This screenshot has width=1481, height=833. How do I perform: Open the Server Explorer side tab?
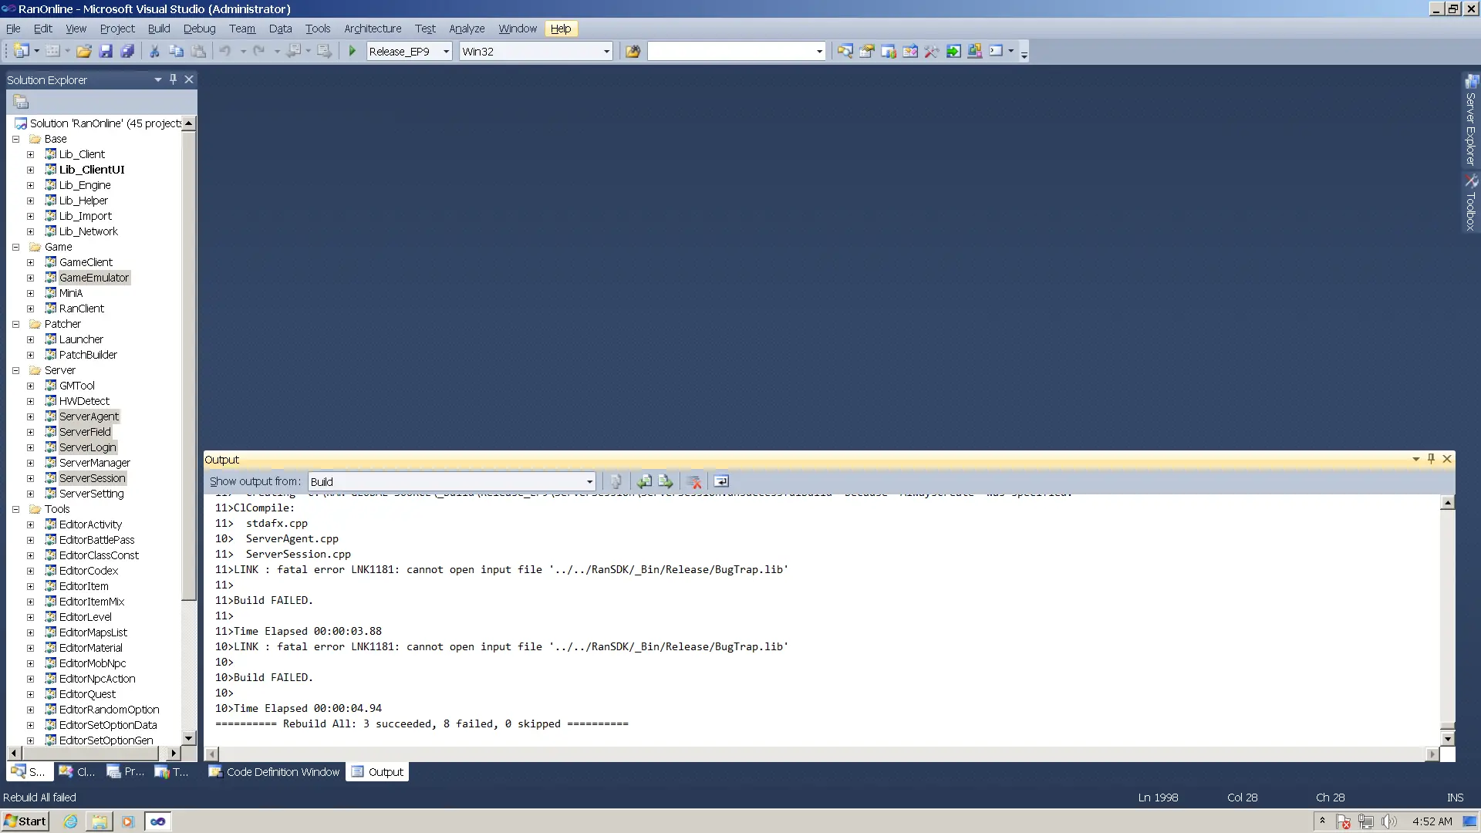[x=1471, y=120]
